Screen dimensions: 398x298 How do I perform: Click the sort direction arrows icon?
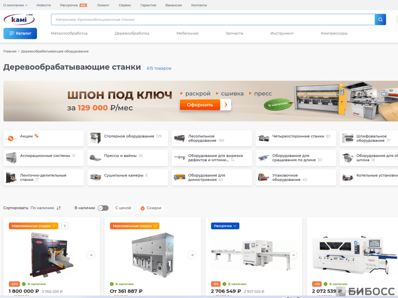click(59, 208)
